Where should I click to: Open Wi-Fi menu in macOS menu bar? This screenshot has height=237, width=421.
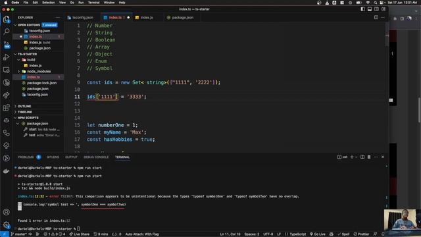coord(368,3)
